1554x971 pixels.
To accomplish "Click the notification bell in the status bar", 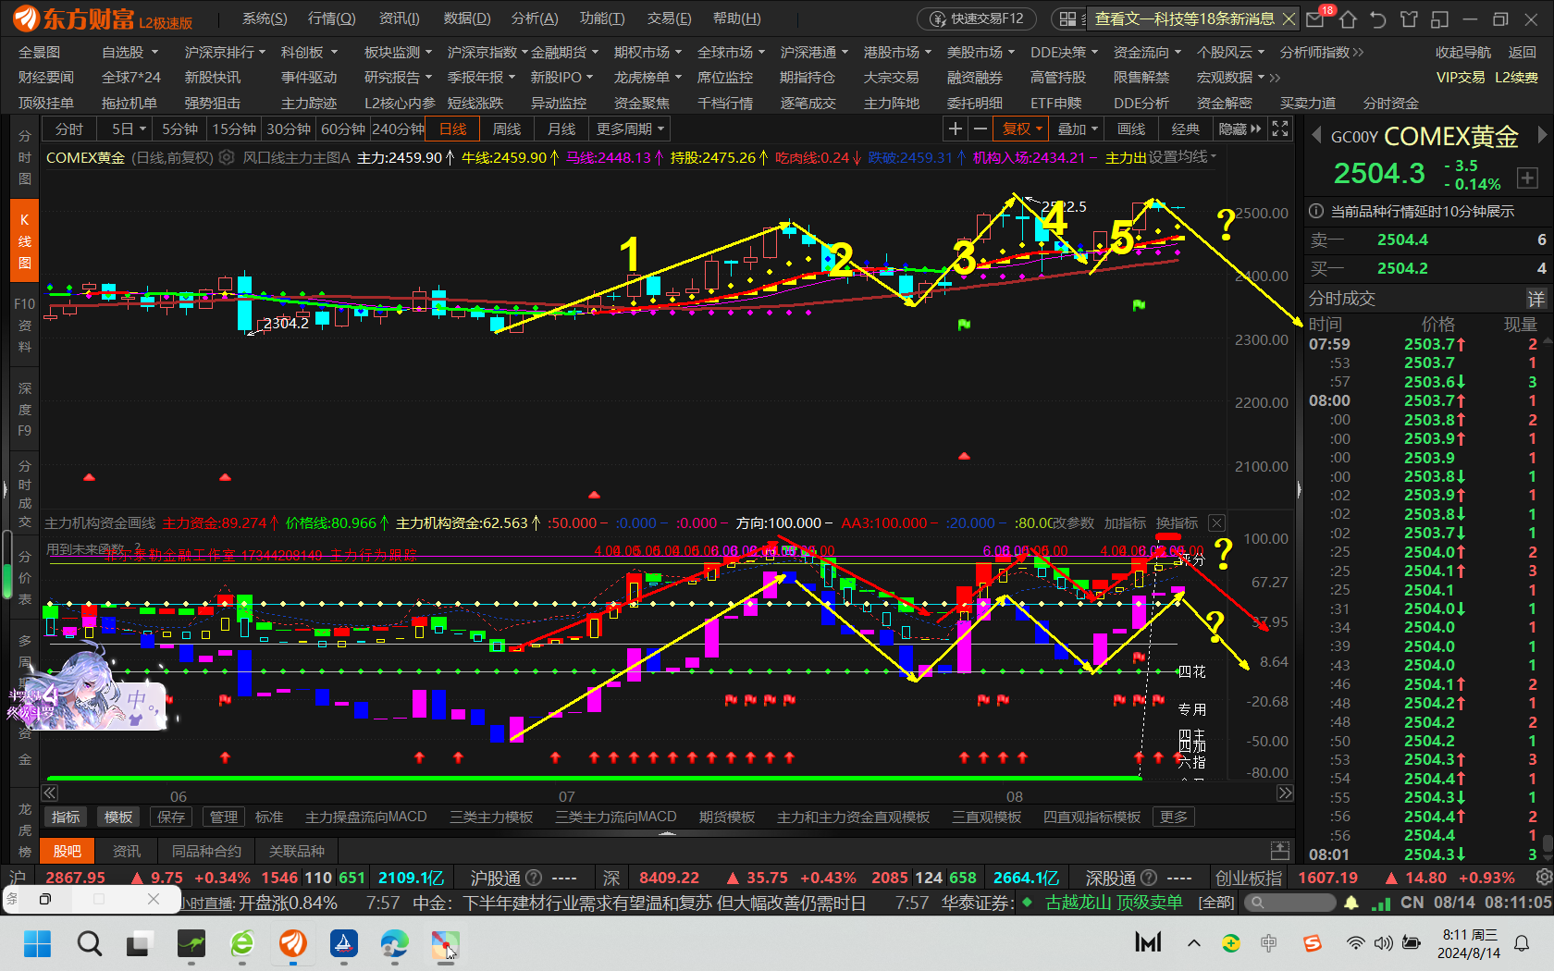I will [x=1351, y=903].
